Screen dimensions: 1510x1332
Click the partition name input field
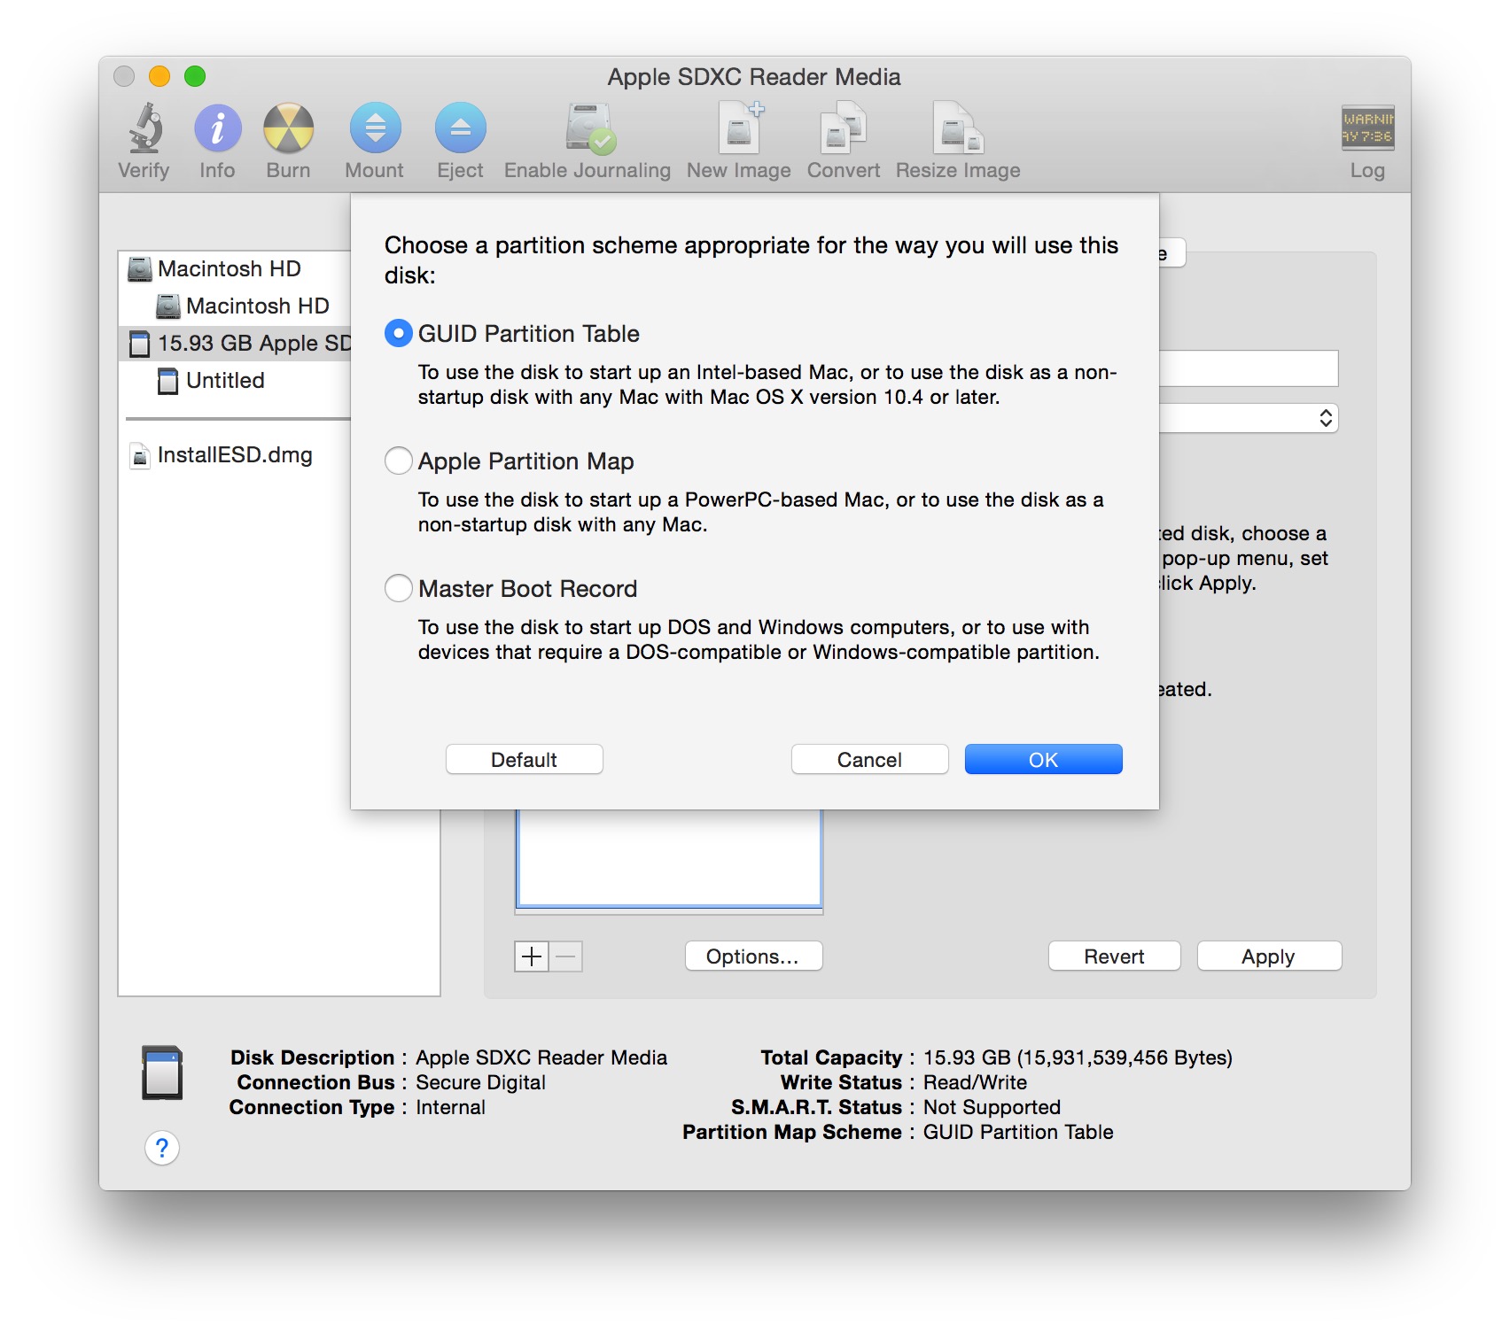(1248, 368)
